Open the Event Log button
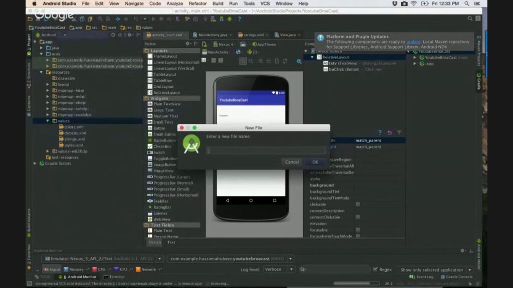 (x=422, y=276)
